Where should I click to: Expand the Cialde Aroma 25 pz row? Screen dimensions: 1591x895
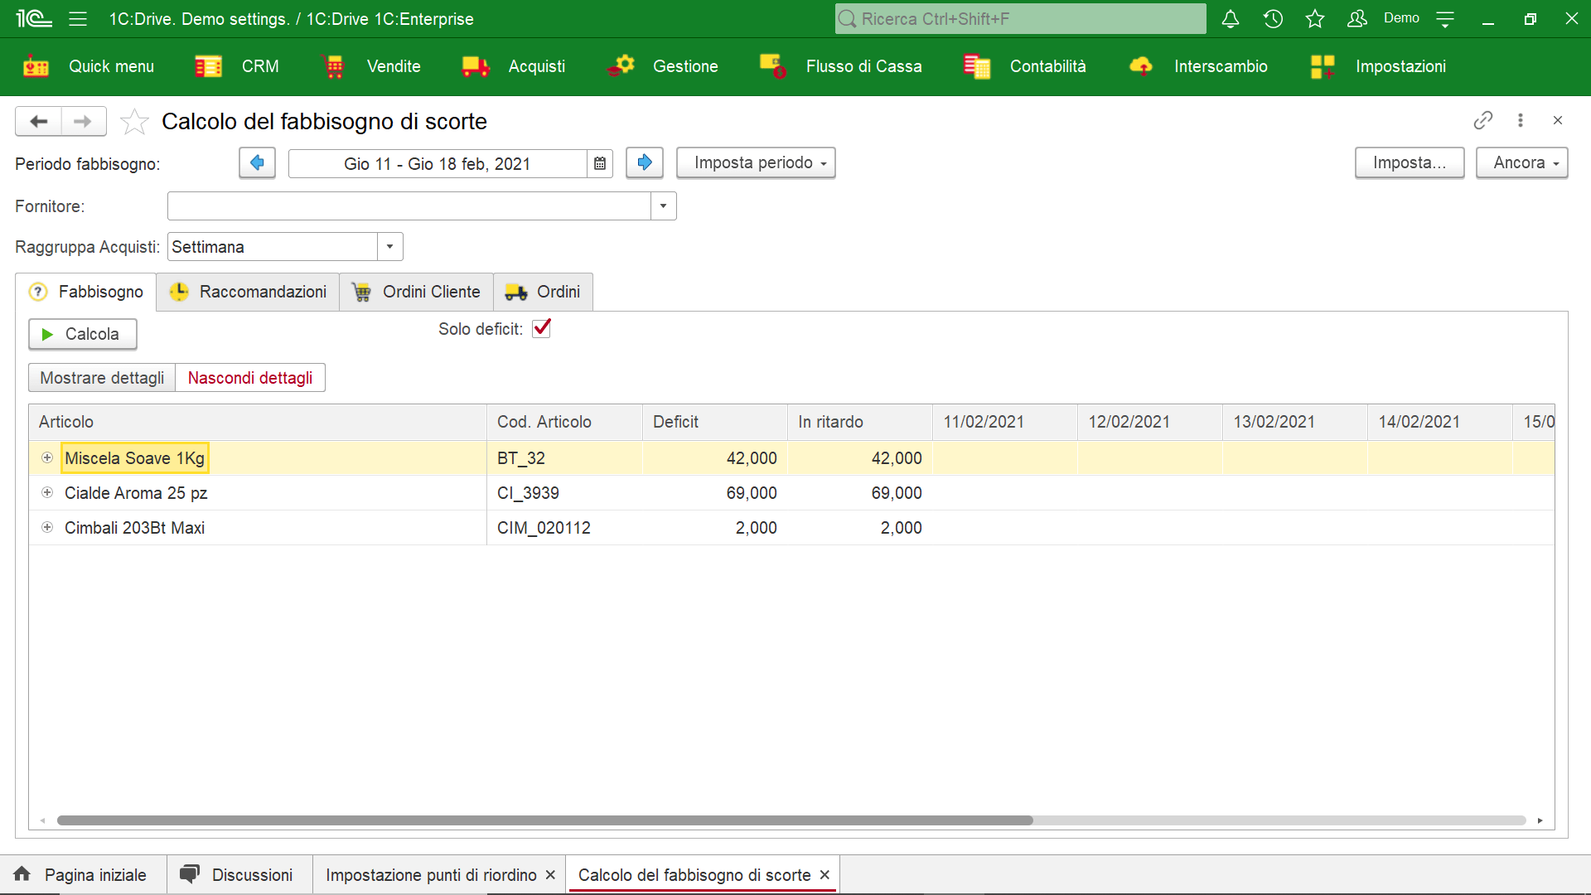point(47,492)
